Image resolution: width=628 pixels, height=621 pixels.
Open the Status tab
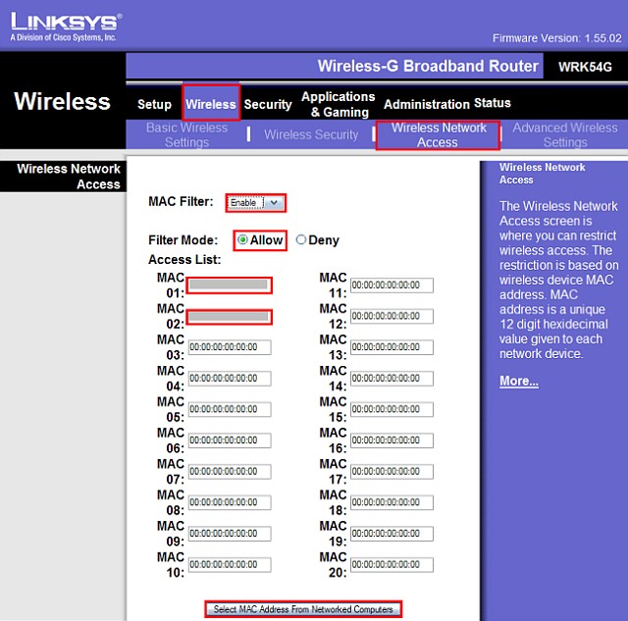493,103
